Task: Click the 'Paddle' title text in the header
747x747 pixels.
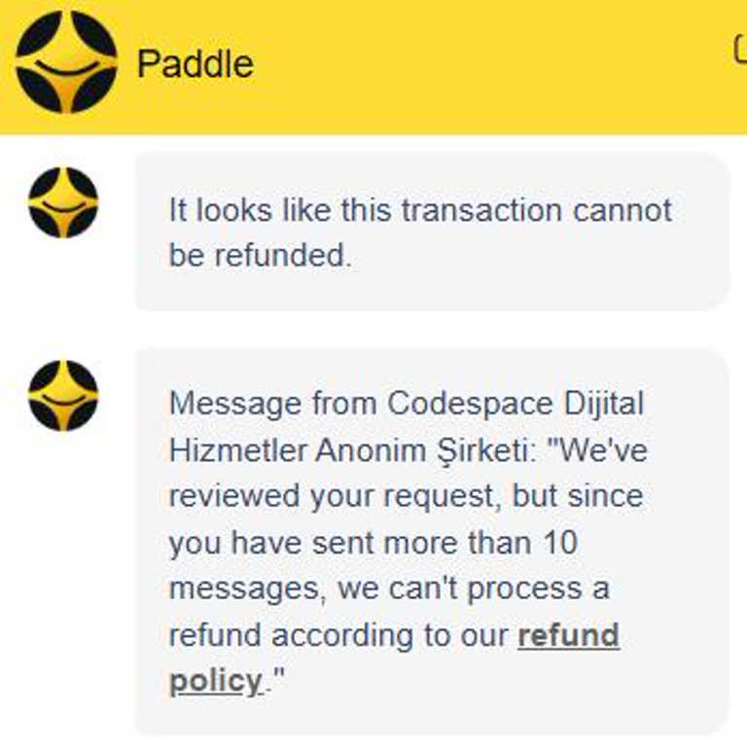Action: [x=196, y=64]
